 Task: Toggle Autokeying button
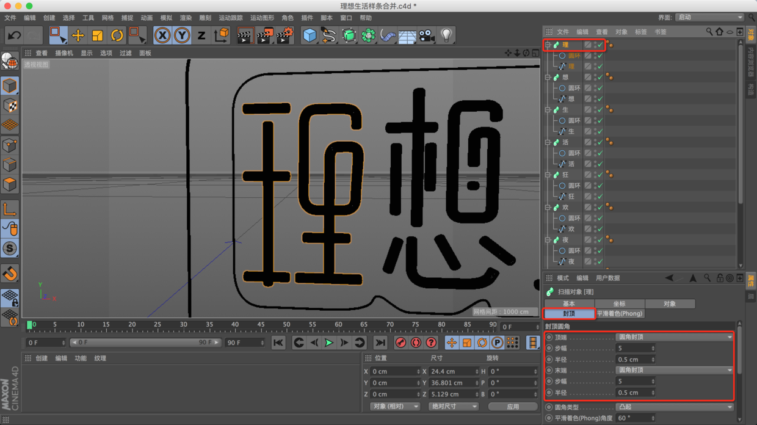[x=416, y=343]
